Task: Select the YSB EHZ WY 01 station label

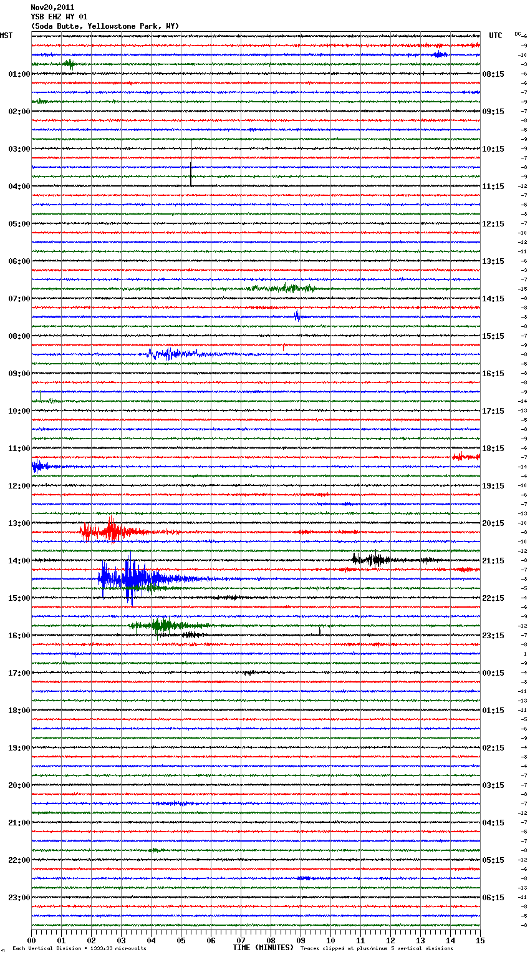Action: click(x=59, y=17)
